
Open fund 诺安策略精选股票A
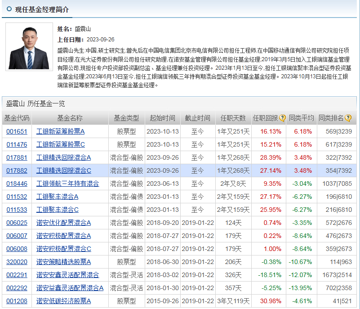(64, 262)
